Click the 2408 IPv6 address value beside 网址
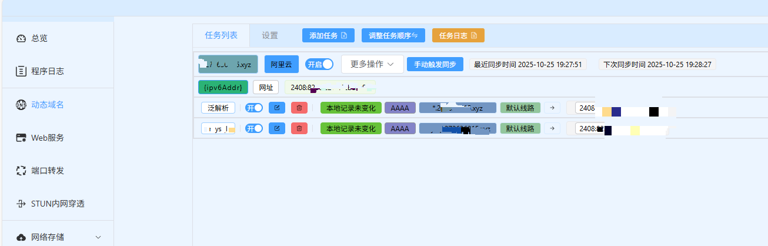Image resolution: width=768 pixels, height=246 pixels. click(330, 87)
